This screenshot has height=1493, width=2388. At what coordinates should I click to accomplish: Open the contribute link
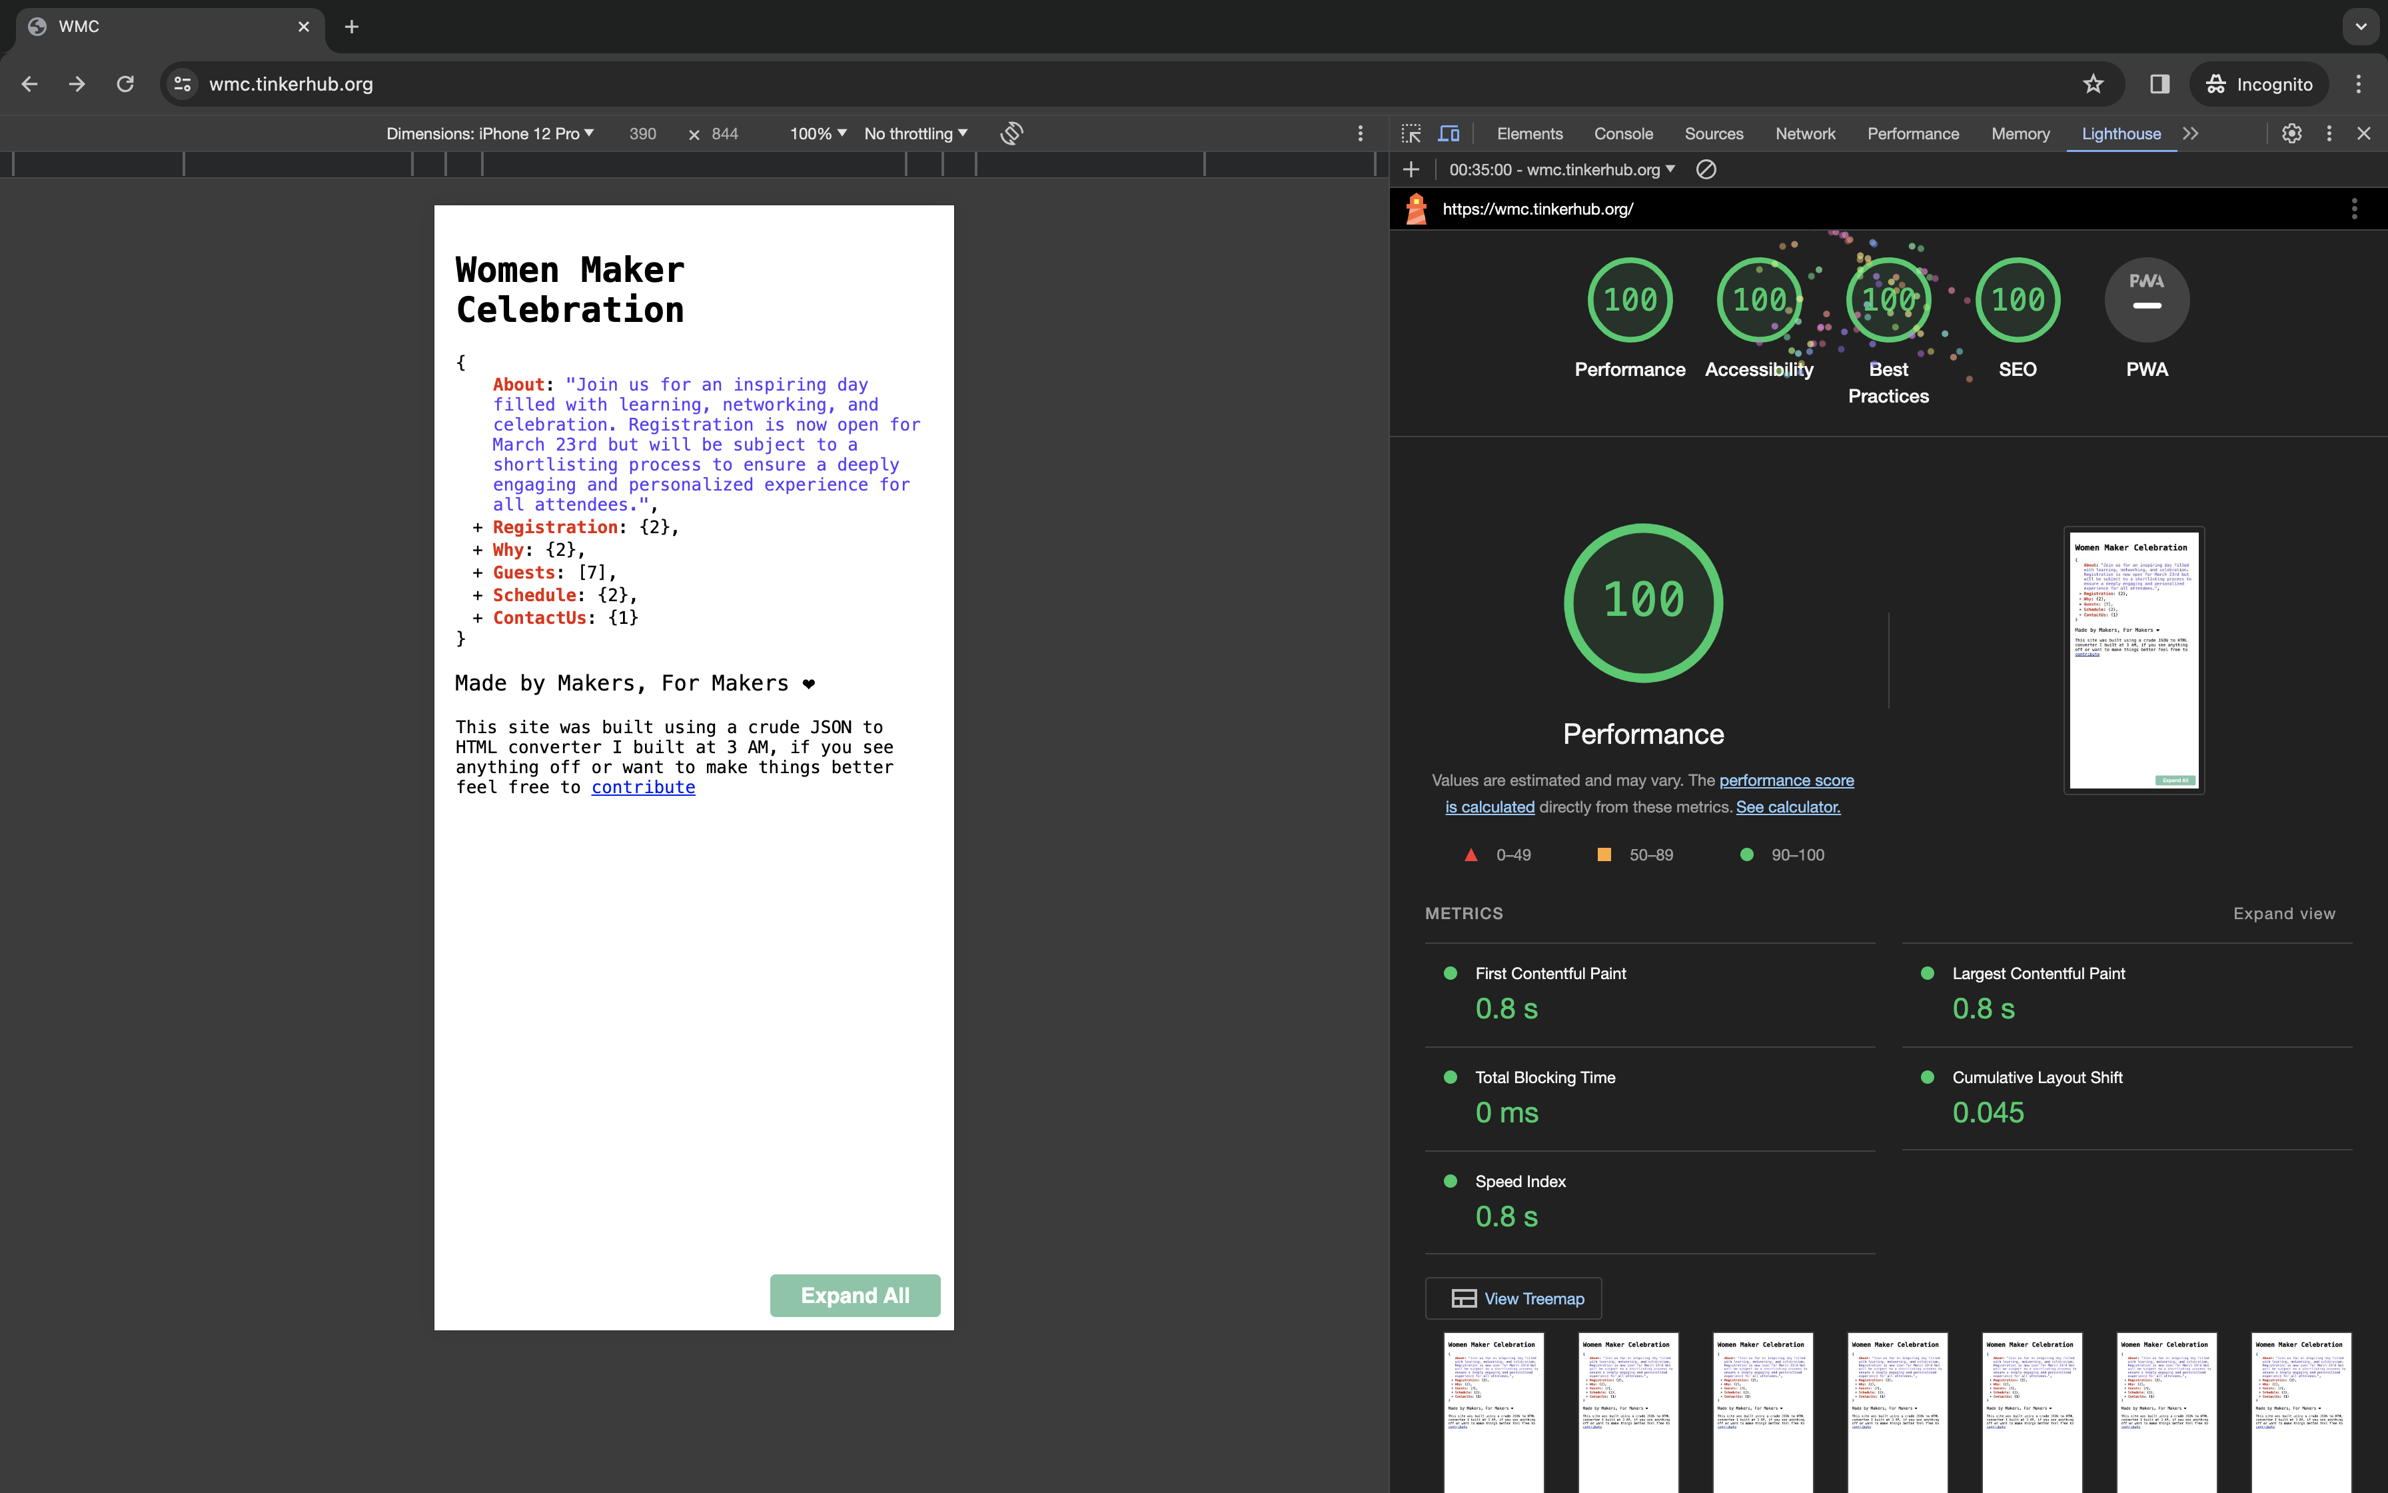point(644,787)
